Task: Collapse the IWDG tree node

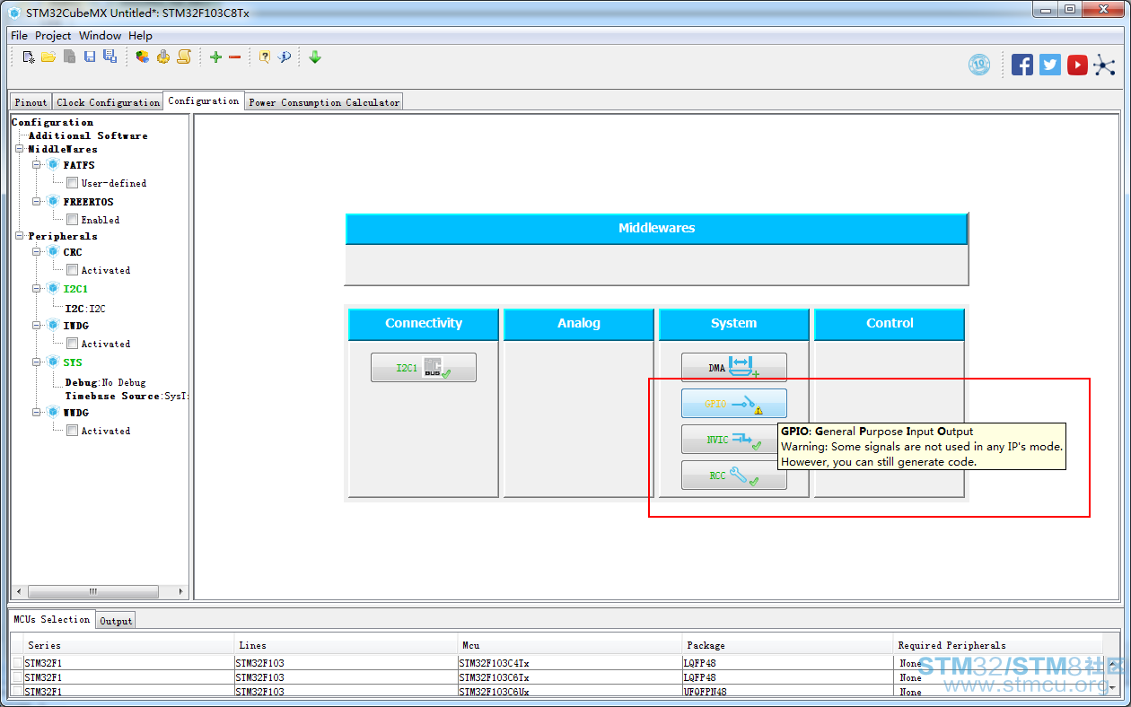Action: pos(38,326)
